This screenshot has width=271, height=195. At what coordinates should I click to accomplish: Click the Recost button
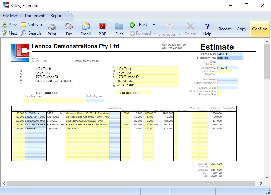pos(224,29)
